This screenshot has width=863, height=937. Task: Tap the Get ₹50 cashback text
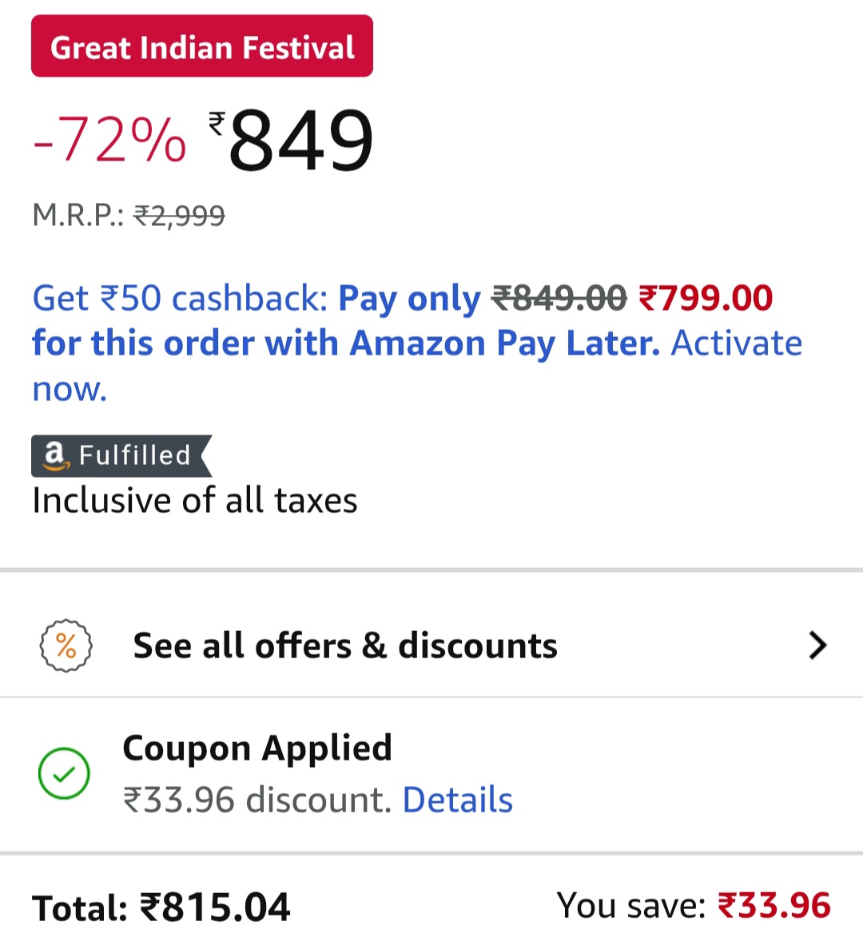(x=180, y=298)
